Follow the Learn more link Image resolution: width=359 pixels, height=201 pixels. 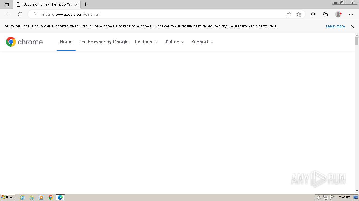coord(335,26)
